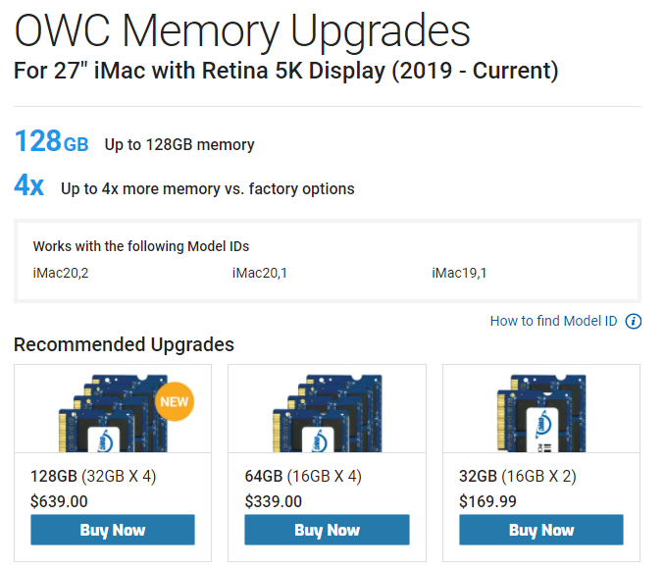
Task: Open the How to find Model ID link
Action: [553, 322]
